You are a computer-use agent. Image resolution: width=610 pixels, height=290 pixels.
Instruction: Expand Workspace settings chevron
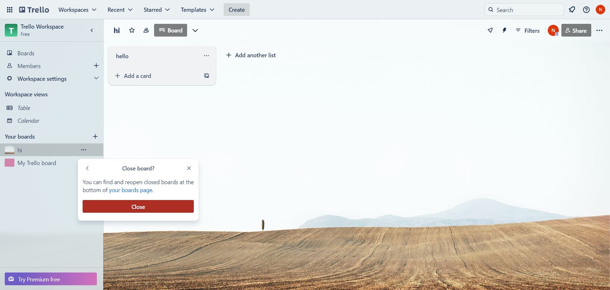[96, 78]
